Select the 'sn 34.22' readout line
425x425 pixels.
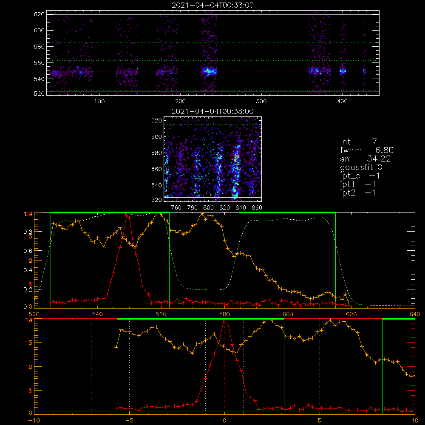365,159
